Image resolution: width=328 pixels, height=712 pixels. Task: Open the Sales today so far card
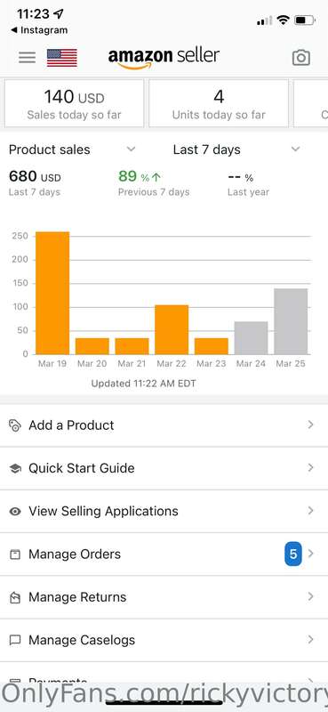(x=74, y=103)
